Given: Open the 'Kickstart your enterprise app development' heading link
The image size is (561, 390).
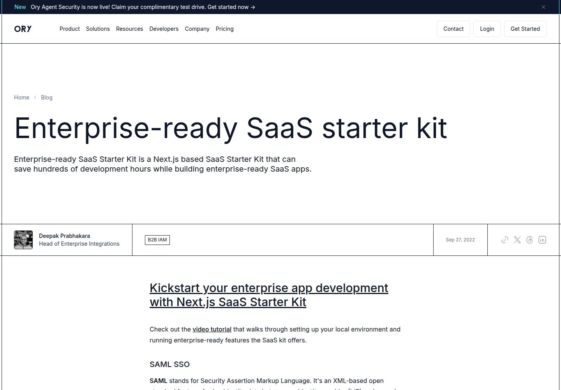Looking at the screenshot, I should coord(269,295).
